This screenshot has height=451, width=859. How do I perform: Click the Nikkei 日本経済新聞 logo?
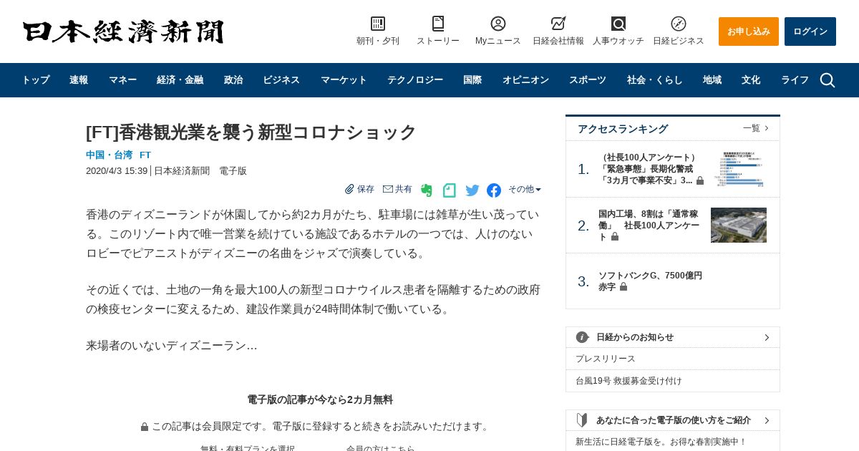point(123,31)
